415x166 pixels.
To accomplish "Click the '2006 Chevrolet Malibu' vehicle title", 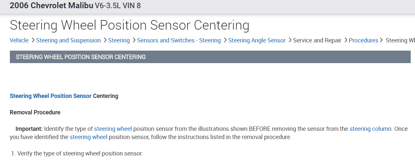I will click(x=52, y=6).
